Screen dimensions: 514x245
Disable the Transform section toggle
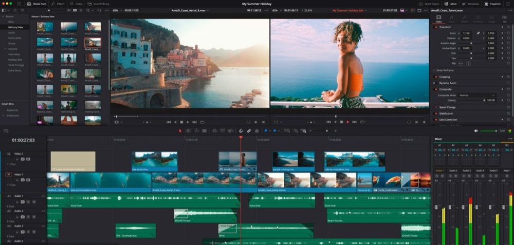(436, 27)
